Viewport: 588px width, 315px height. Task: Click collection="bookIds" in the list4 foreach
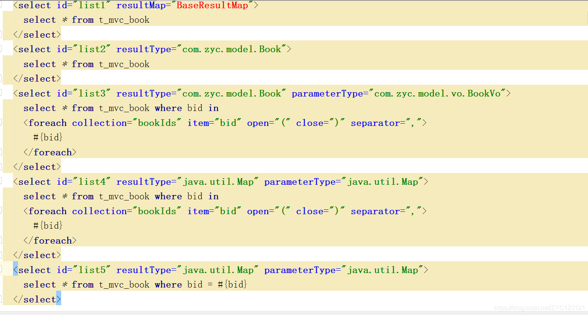(x=127, y=211)
